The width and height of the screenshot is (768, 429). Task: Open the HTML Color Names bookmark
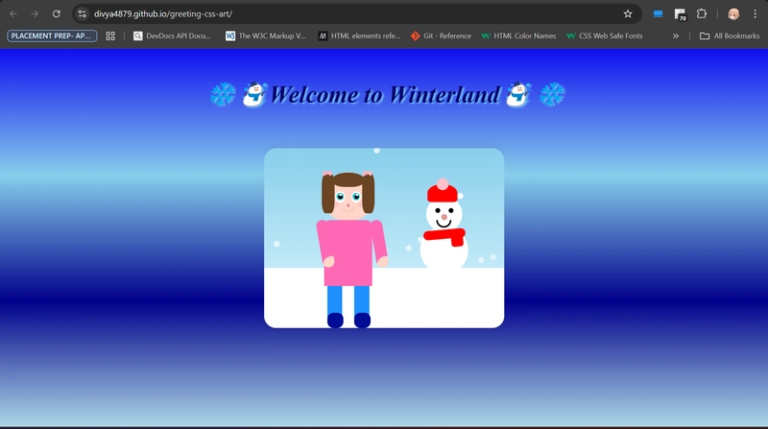click(518, 36)
